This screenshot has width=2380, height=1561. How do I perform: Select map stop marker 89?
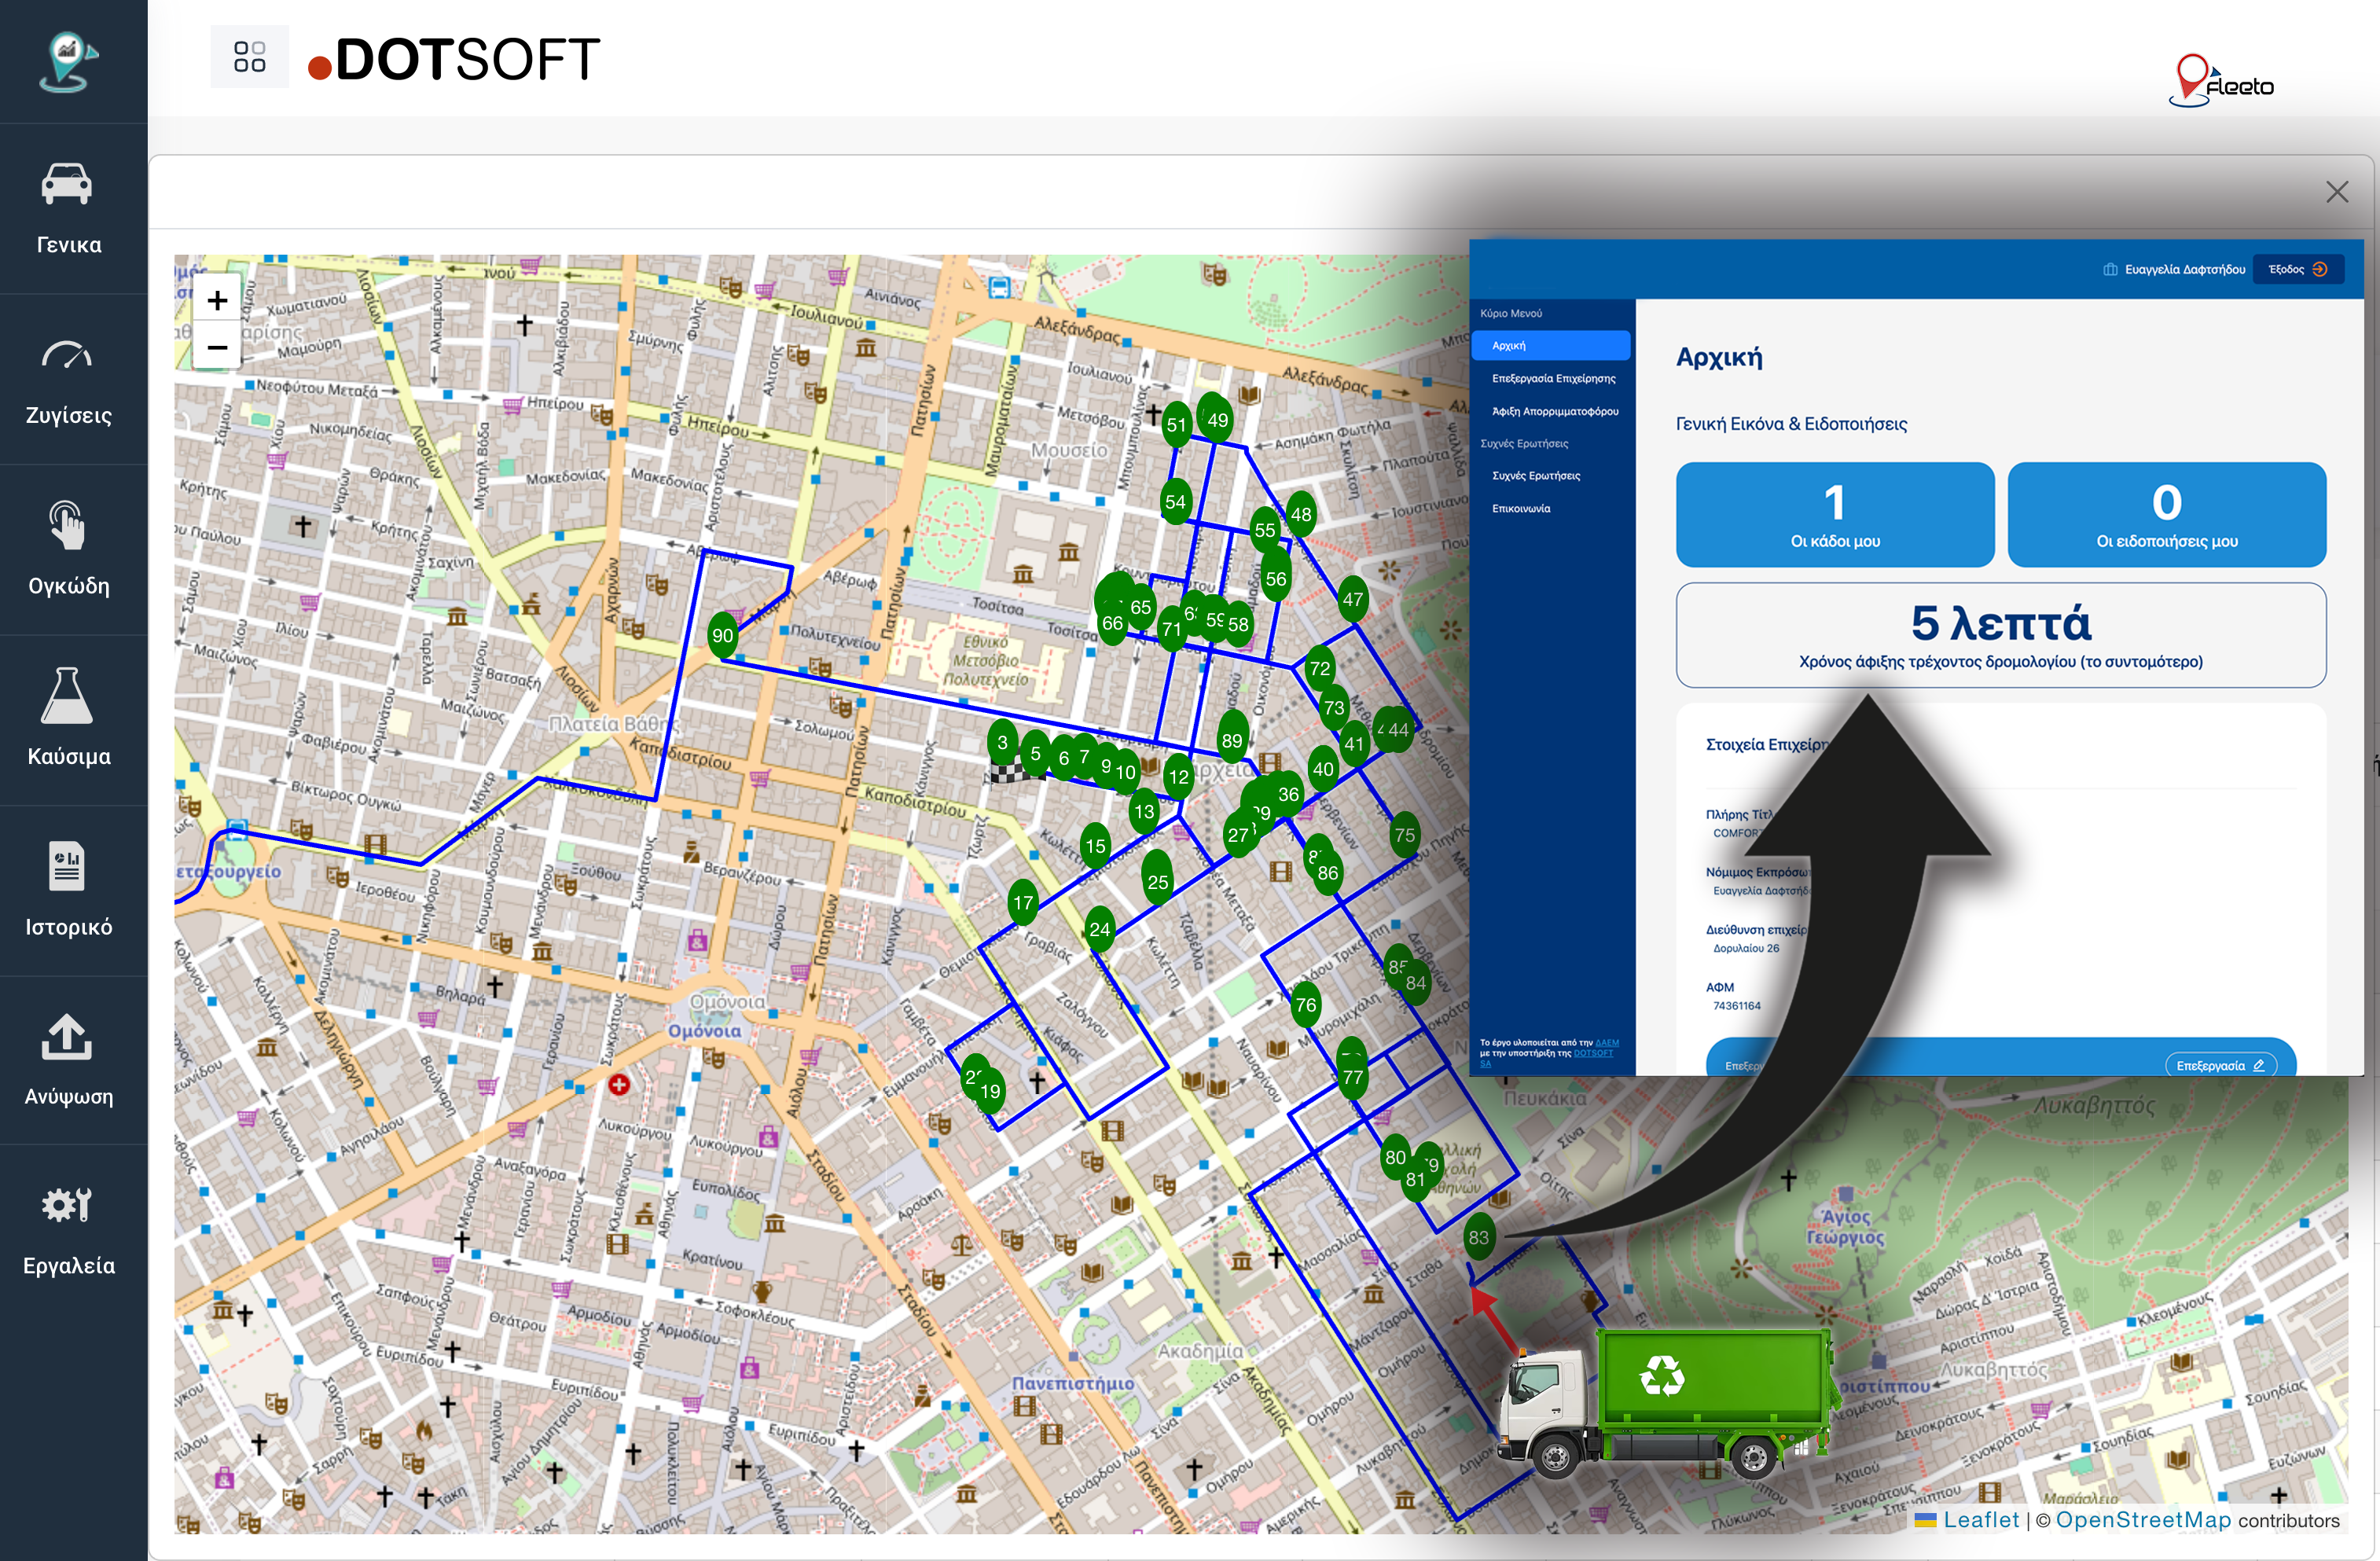[x=1231, y=740]
